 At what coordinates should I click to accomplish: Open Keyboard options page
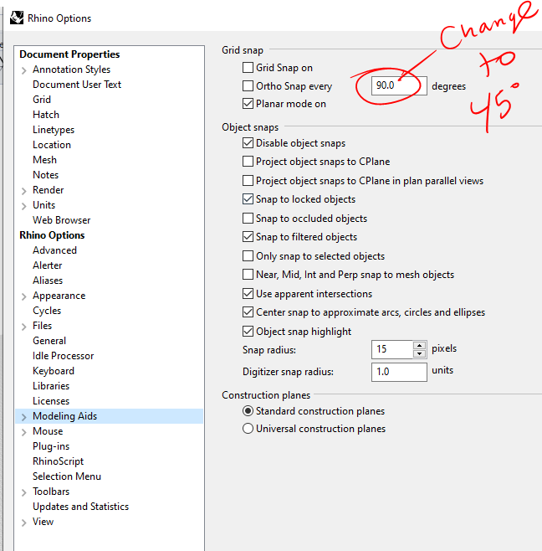tap(54, 371)
